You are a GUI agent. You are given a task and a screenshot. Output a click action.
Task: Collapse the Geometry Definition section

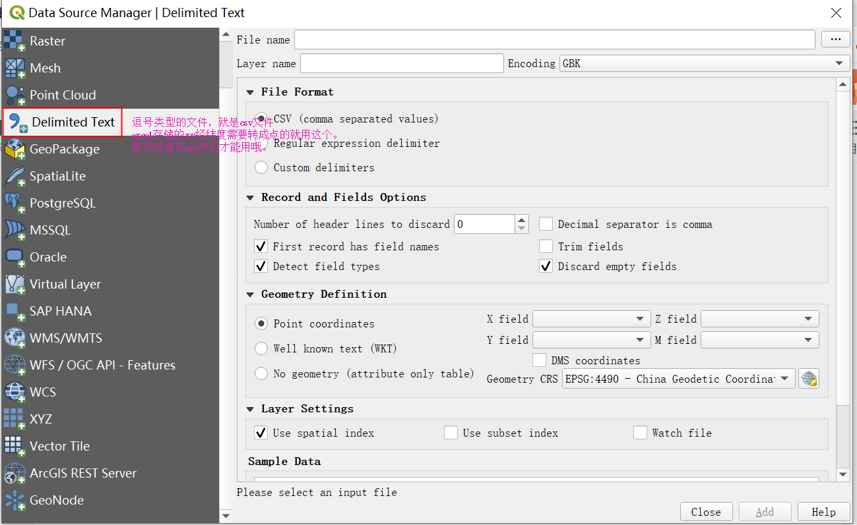coord(251,294)
